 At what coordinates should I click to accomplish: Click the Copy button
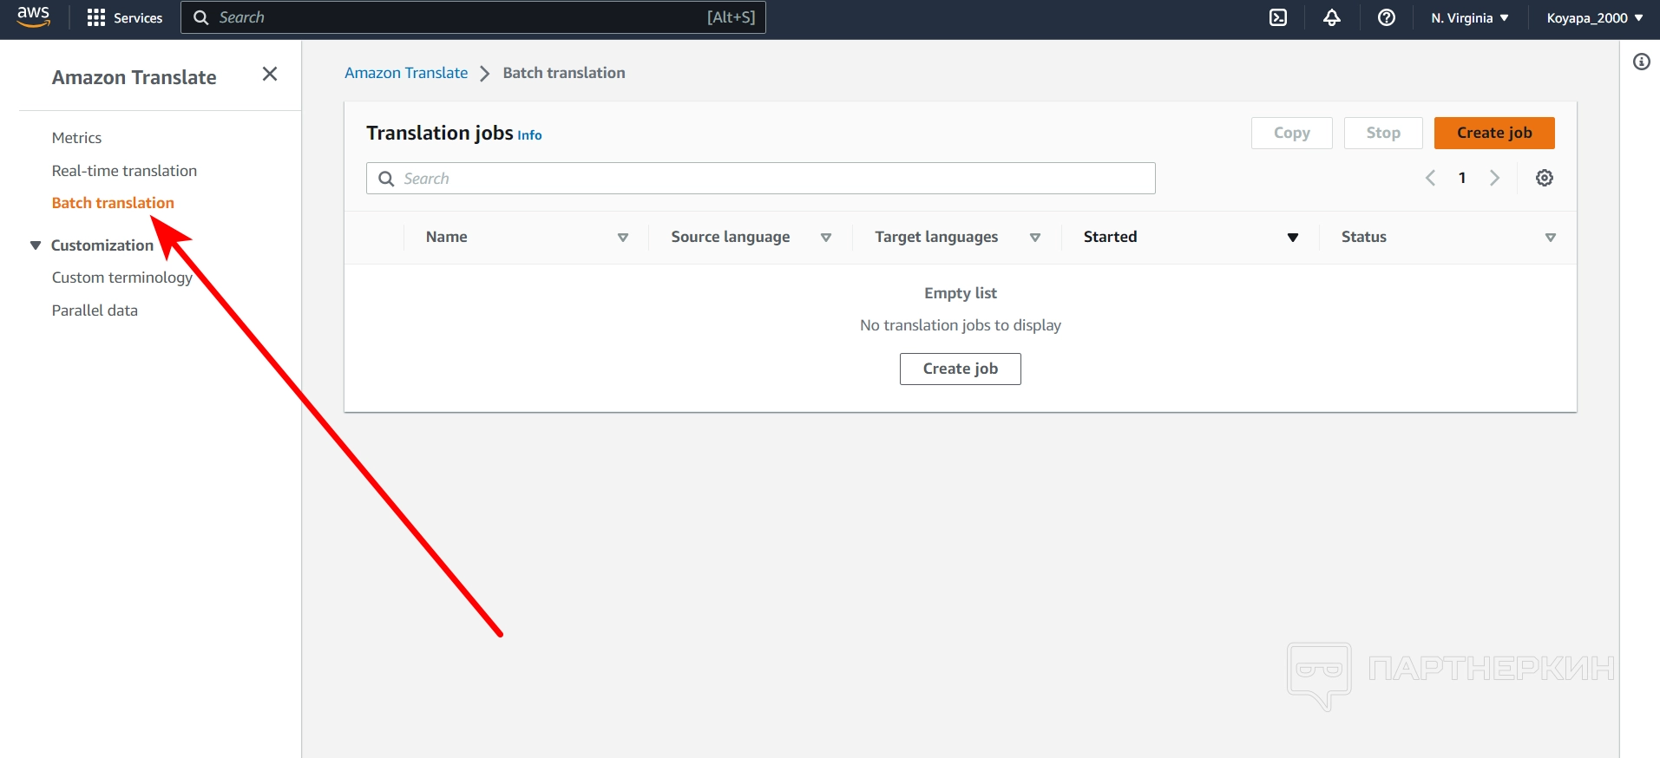point(1292,133)
